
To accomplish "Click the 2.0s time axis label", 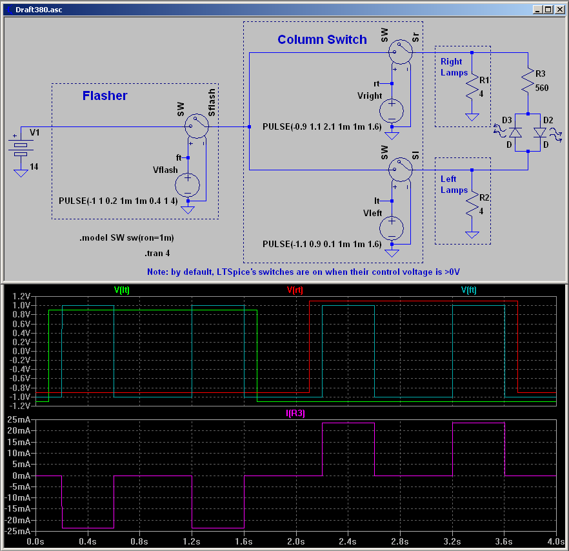I will coord(295,541).
